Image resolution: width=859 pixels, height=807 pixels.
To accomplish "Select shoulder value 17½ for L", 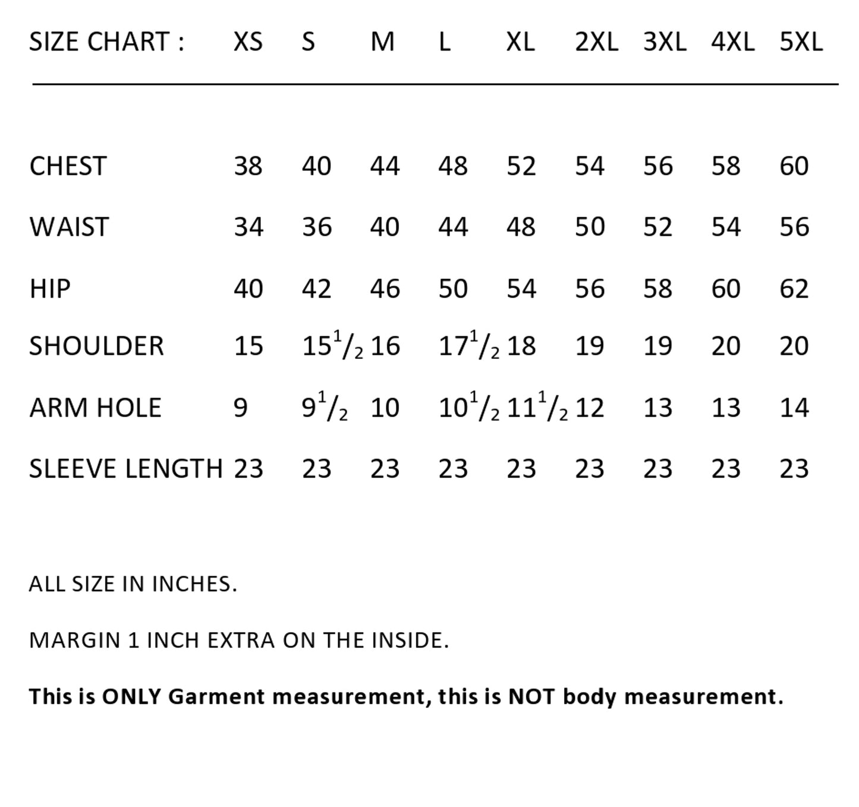I will click(468, 346).
